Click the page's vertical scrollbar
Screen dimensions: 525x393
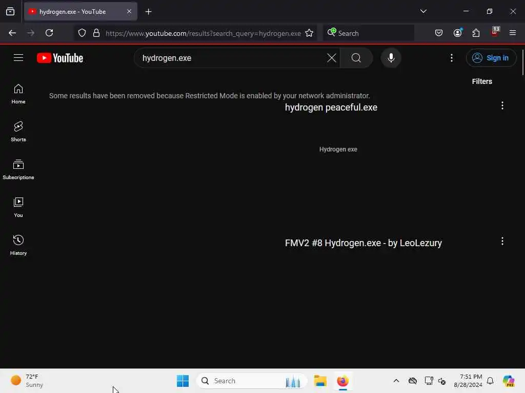(522, 62)
